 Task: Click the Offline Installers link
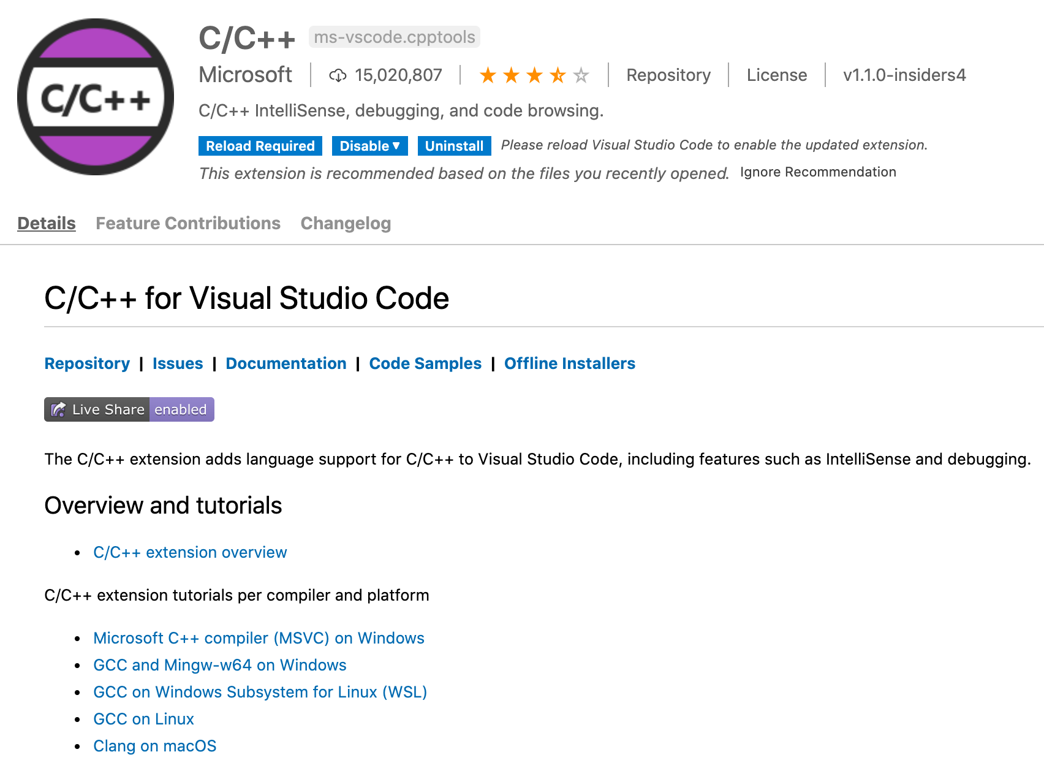coord(570,363)
